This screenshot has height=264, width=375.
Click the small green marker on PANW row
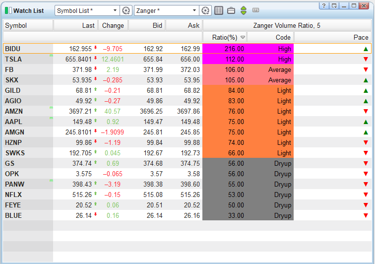pos(51,181)
